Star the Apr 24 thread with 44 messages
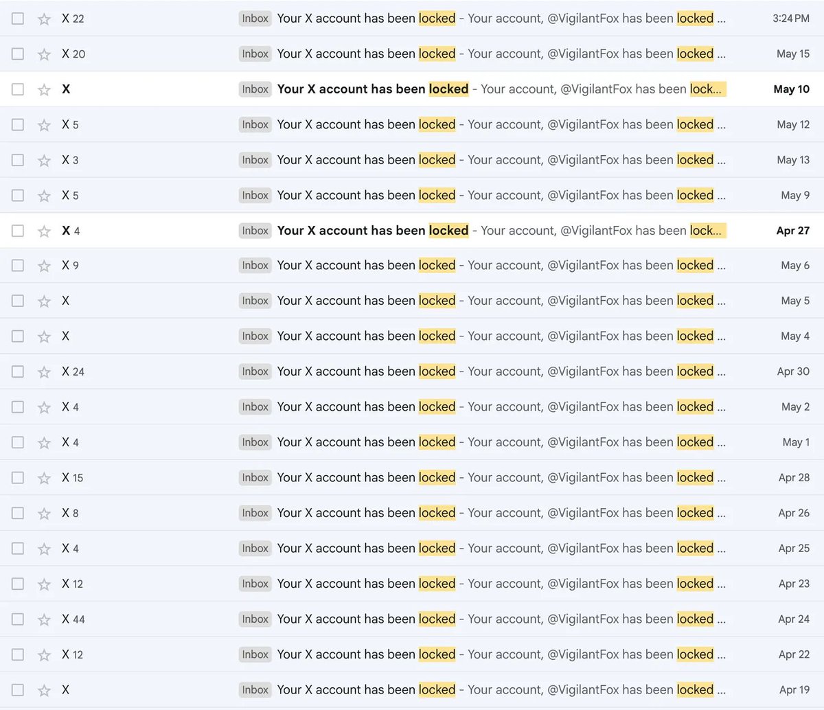 point(44,620)
